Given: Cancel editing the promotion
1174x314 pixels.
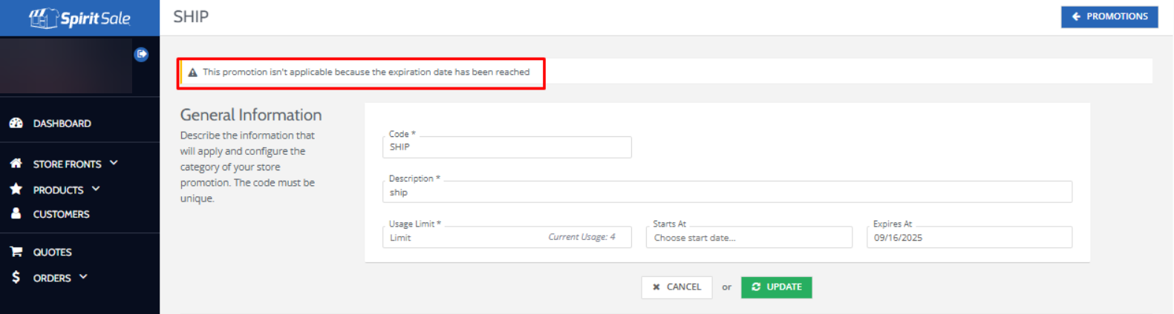Looking at the screenshot, I should (x=676, y=287).
